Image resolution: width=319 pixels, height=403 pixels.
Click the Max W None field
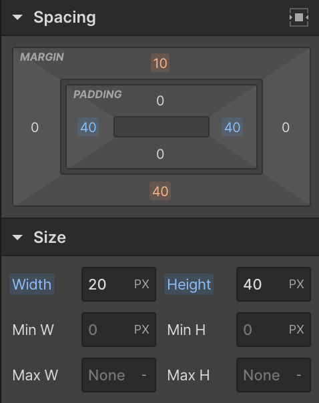coord(119,375)
